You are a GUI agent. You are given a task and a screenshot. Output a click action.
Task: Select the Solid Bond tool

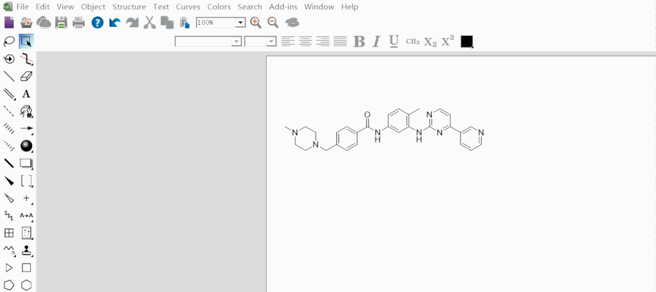[x=9, y=76]
